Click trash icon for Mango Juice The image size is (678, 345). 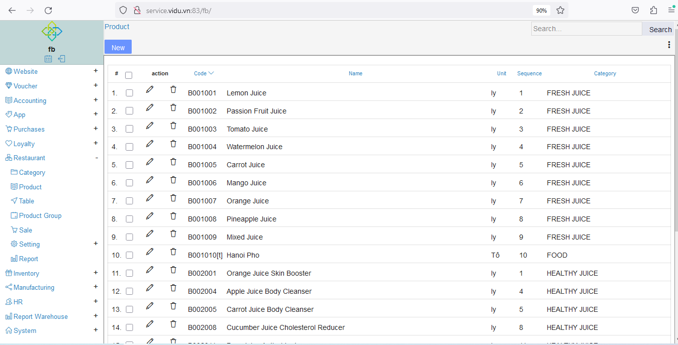(x=173, y=180)
